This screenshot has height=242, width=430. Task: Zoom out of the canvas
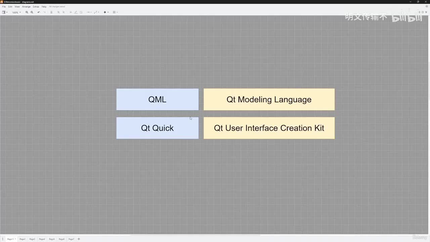[x=32, y=12]
